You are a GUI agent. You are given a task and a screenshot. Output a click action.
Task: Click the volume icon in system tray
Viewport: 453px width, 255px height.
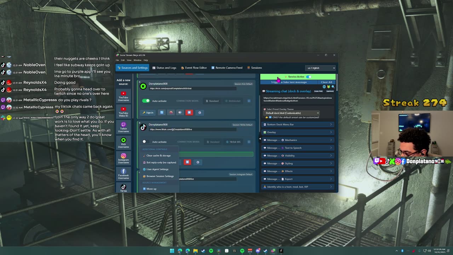pos(430,251)
